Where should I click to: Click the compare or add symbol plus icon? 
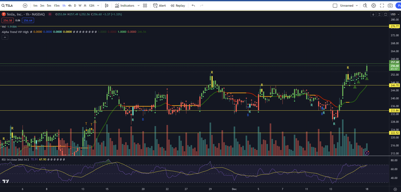[25, 6]
